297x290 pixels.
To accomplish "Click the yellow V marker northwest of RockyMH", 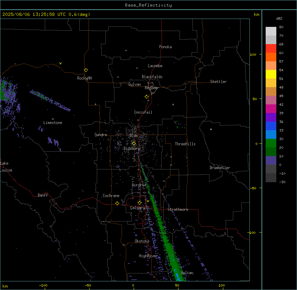I will point(60,63).
